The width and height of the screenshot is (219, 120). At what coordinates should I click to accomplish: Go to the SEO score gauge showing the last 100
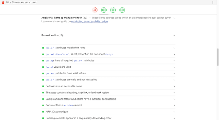122,10
